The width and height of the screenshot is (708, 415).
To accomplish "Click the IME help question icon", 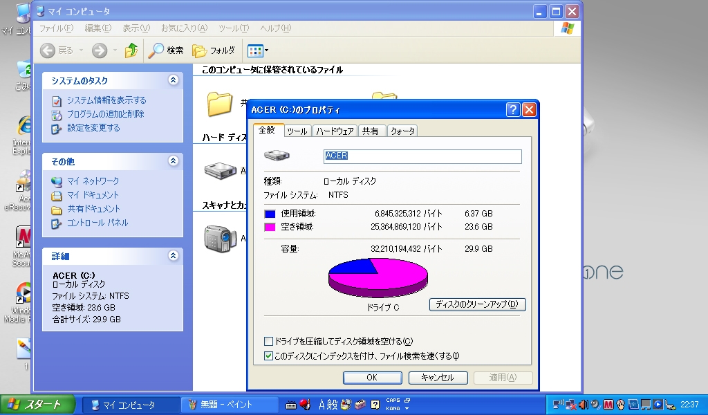I will coord(375,405).
